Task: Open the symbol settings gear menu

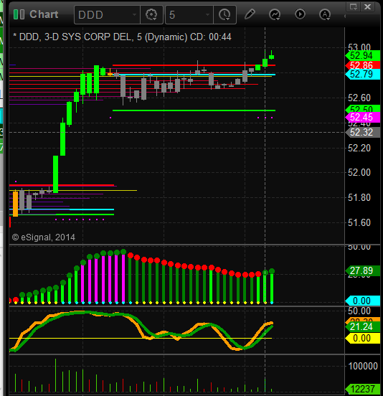Action: 151,15
